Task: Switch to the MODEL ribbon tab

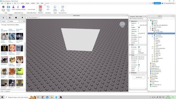Action: [28, 3]
